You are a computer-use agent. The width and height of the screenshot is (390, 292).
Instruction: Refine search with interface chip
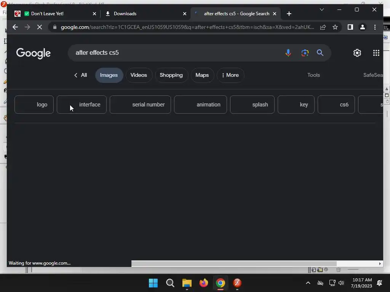(82, 105)
